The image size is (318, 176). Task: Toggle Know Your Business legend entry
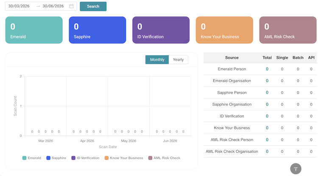[x=124, y=158]
